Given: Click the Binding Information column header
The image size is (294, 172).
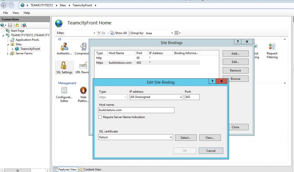Looking at the screenshot, I should pos(186,53).
